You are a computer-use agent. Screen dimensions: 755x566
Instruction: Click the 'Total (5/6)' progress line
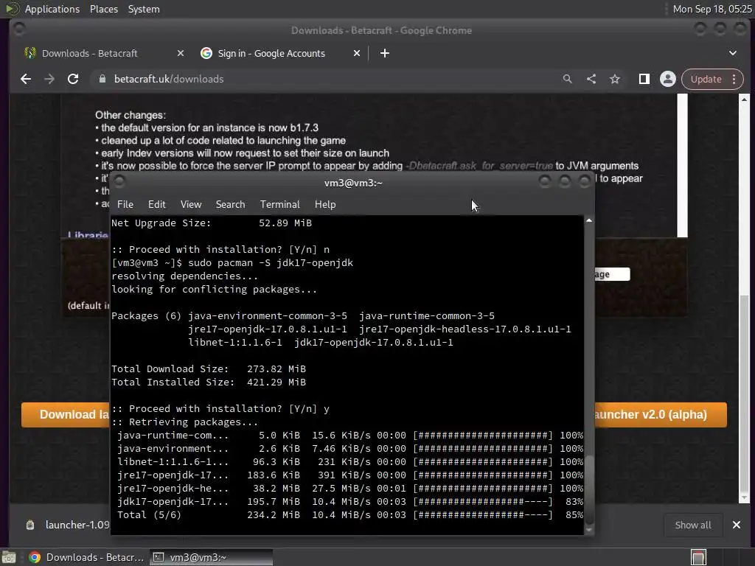pos(350,515)
